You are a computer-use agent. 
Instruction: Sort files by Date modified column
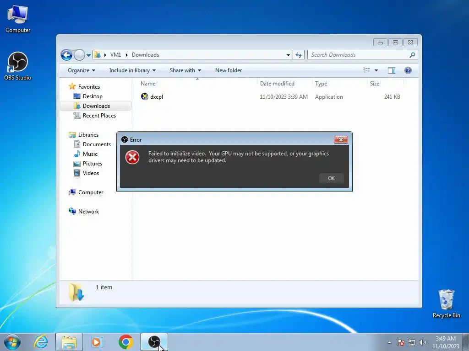(x=284, y=84)
